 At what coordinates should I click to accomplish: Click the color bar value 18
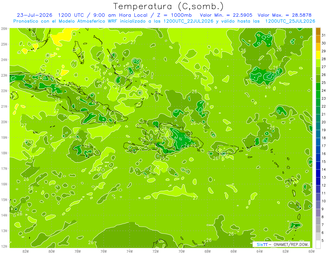pyautogui.click(x=324, y=138)
